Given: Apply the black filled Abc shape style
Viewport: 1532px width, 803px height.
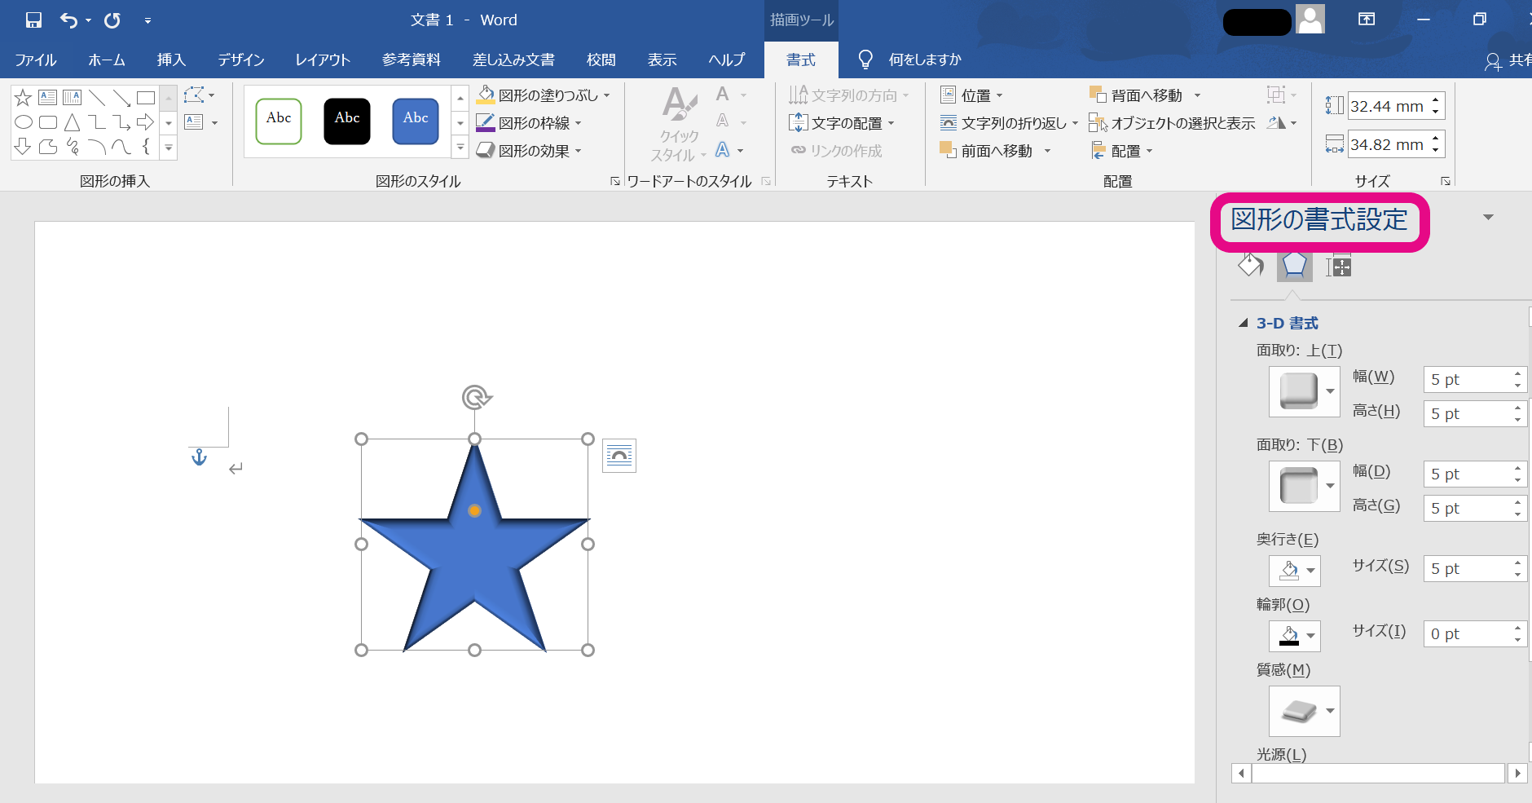Looking at the screenshot, I should (x=347, y=121).
